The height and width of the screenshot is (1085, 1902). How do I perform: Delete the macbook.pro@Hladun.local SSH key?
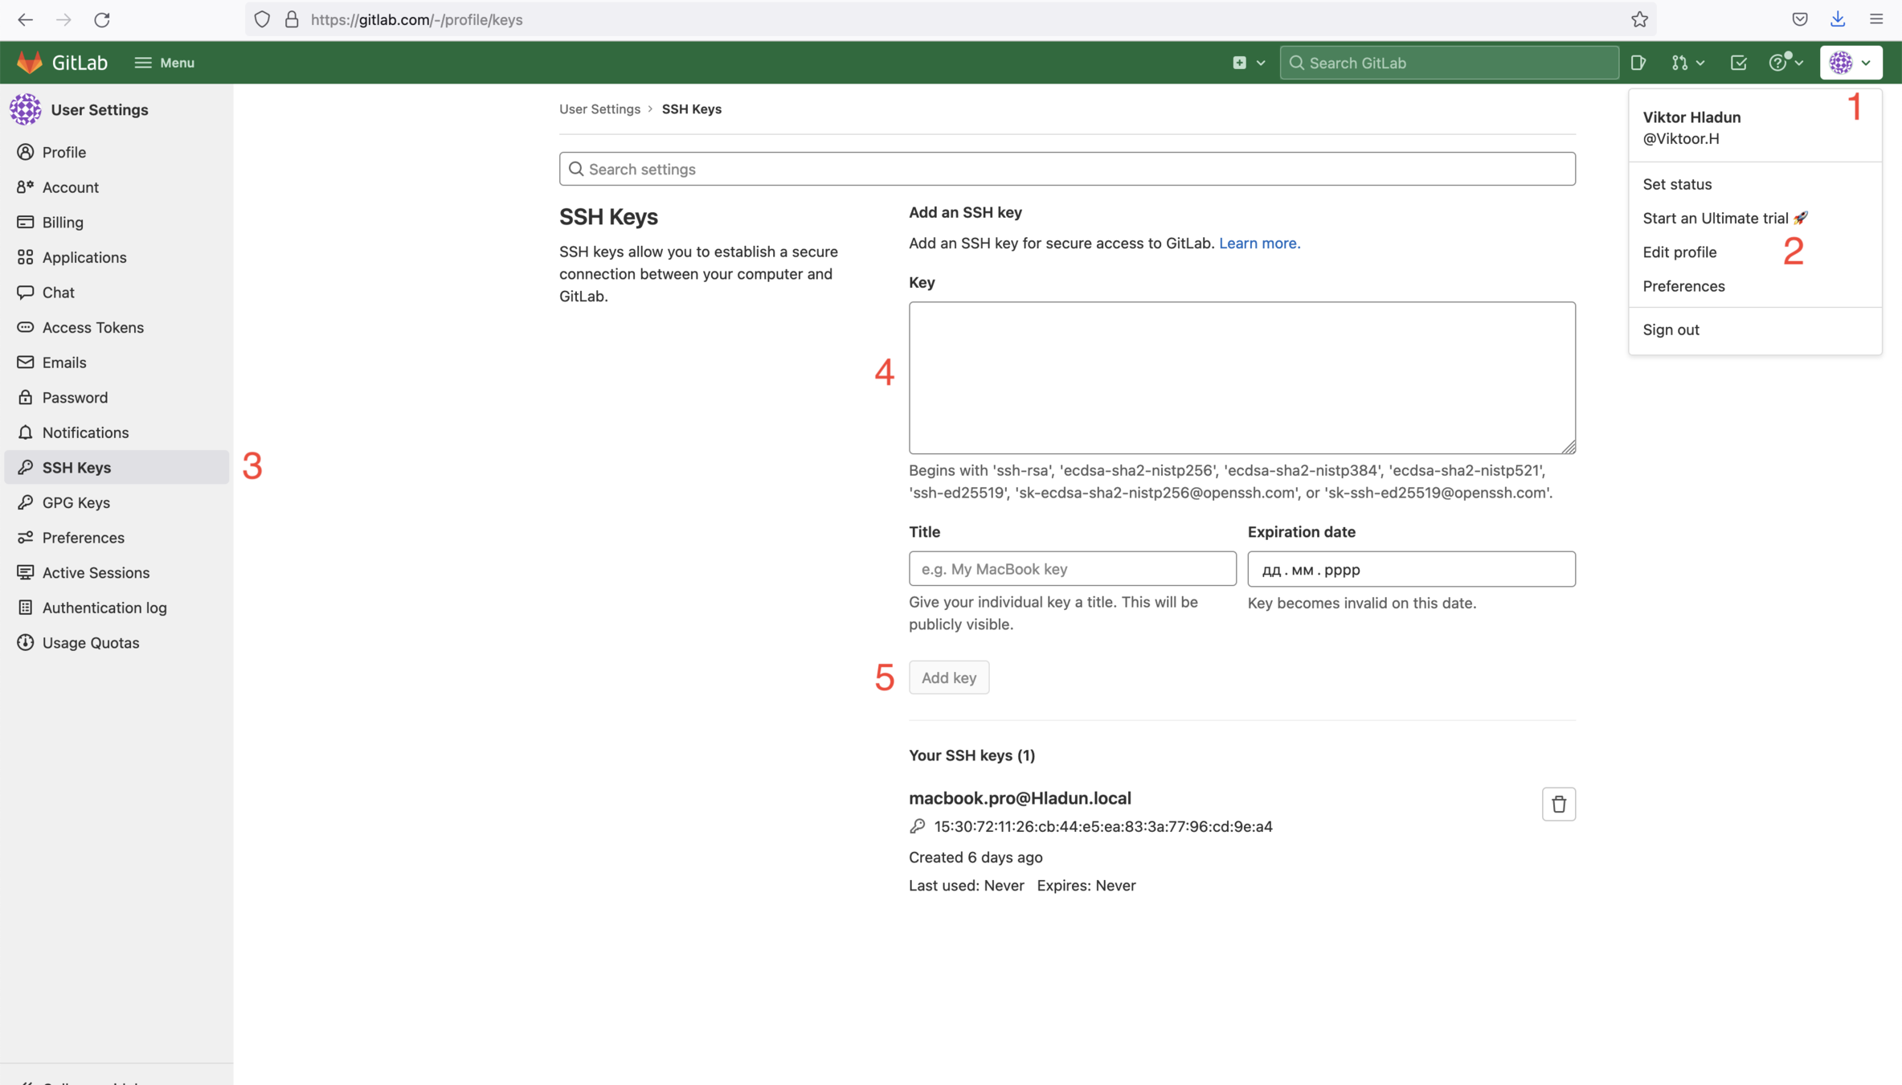tap(1558, 804)
